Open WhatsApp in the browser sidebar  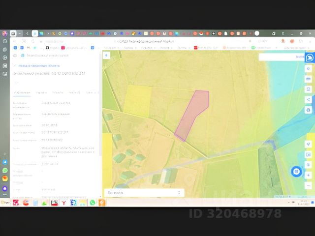(x=5, y=171)
